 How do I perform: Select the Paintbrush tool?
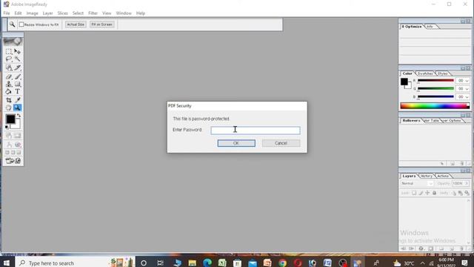[x=18, y=76]
